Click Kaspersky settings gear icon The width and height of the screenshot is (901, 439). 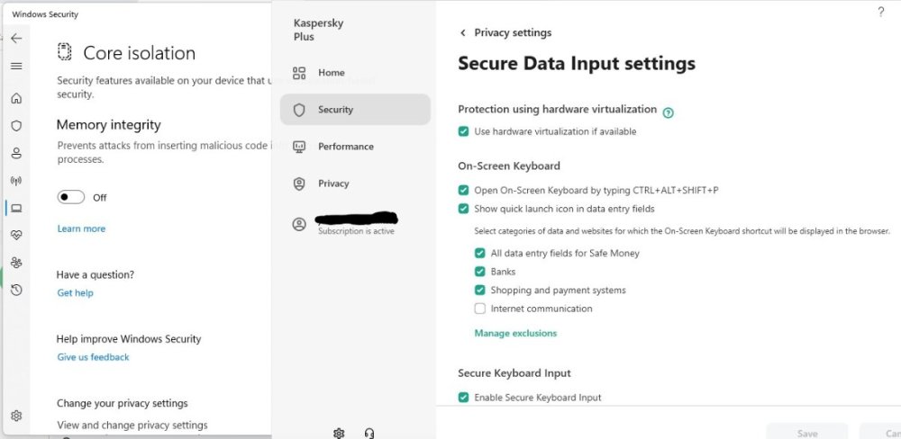(x=339, y=433)
